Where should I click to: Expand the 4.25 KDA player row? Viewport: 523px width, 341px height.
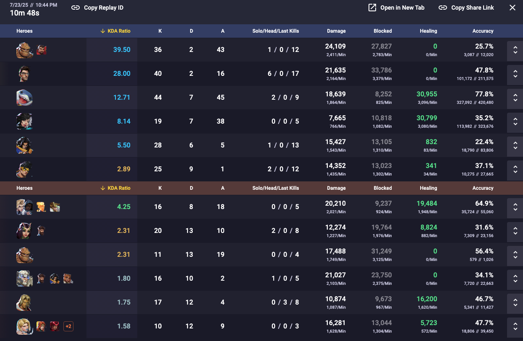(x=515, y=207)
